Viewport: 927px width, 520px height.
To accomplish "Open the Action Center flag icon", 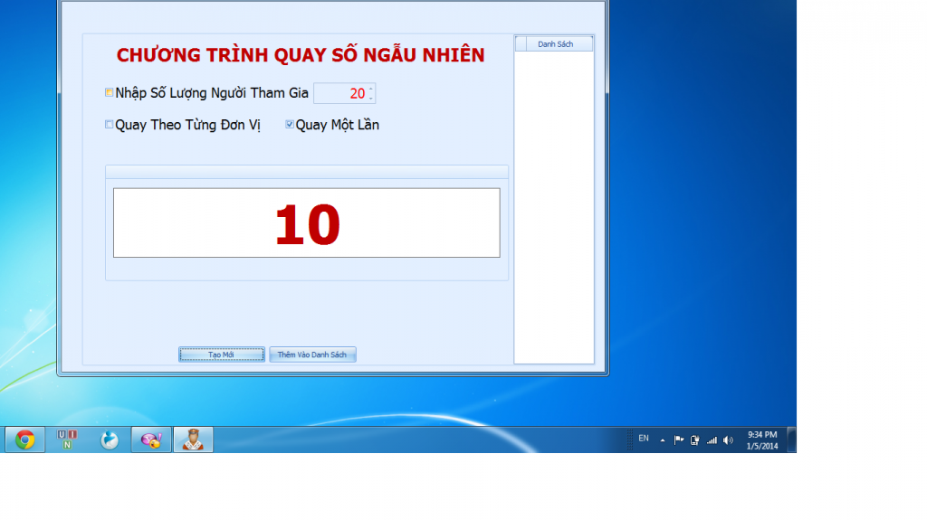I will coord(679,440).
